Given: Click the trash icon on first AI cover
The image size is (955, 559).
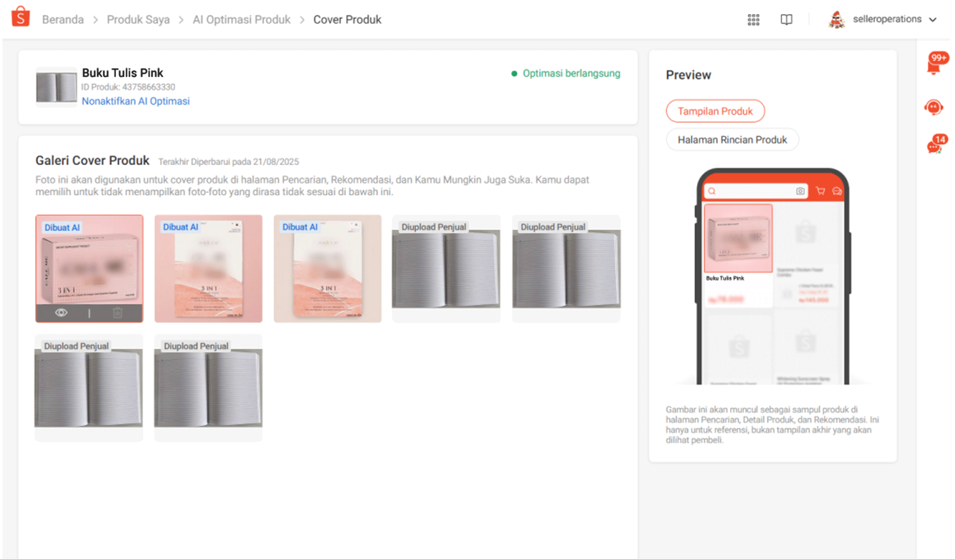Looking at the screenshot, I should click(118, 313).
